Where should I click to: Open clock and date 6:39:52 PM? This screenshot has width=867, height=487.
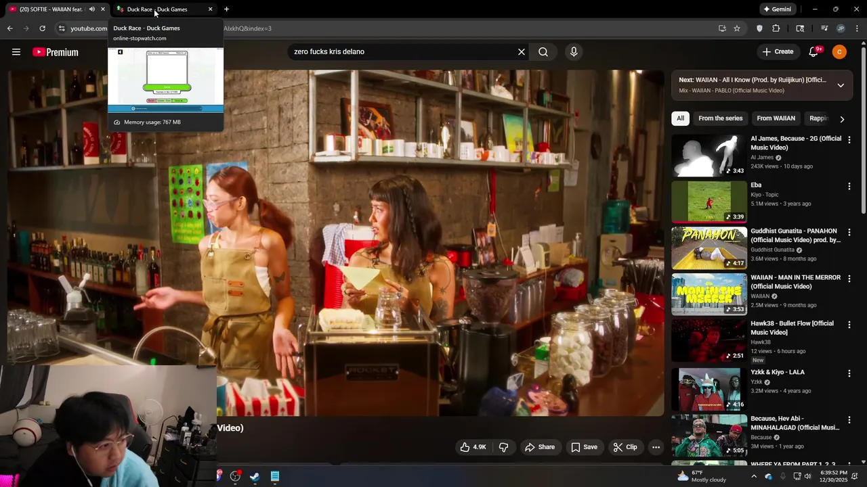coord(834,476)
